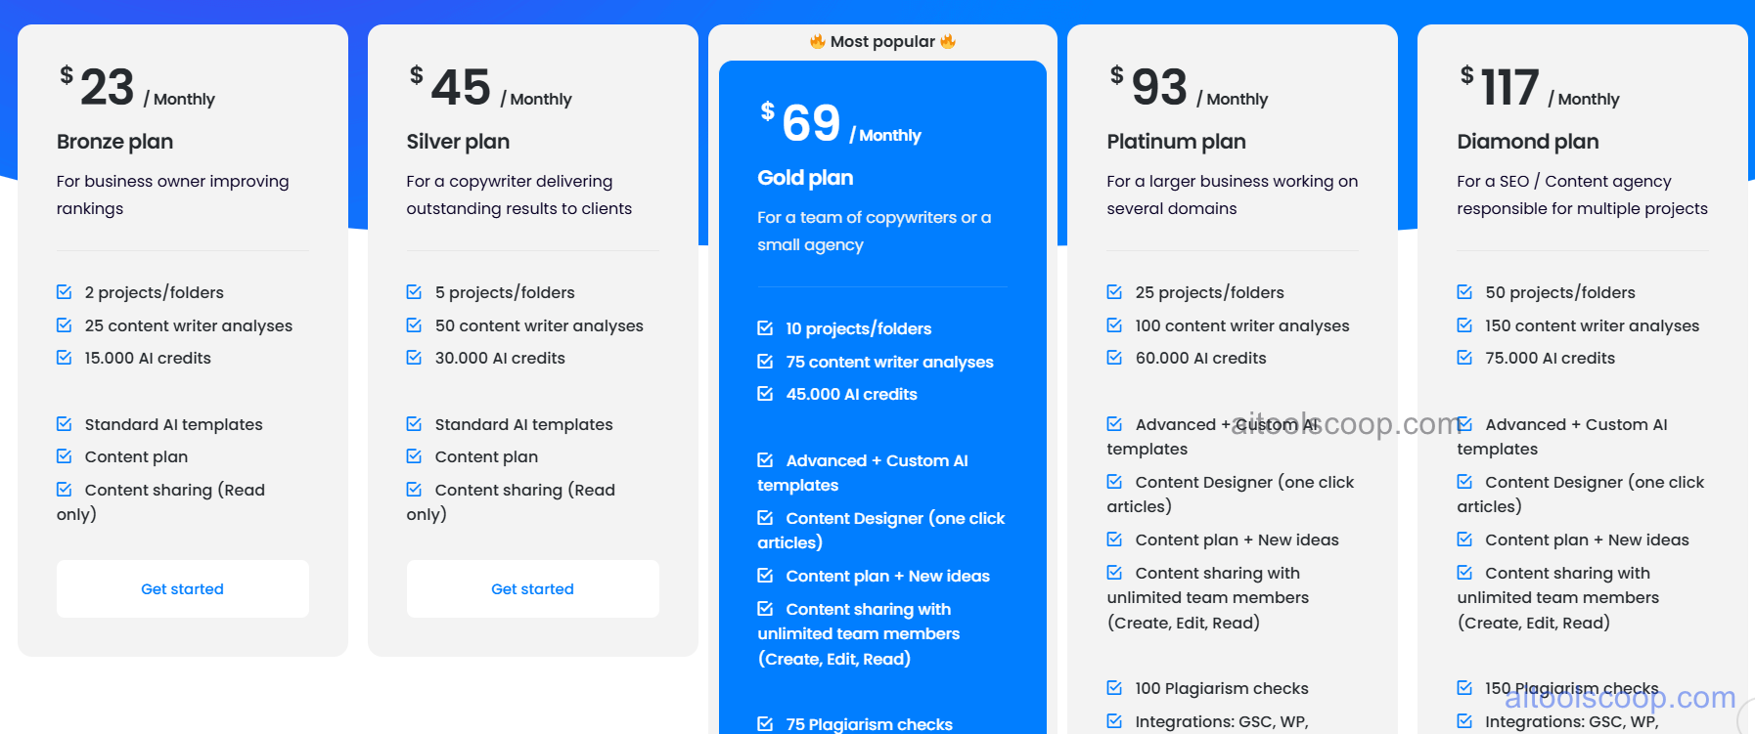Viewport: 1755px width, 734px height.
Task: Click the checkmark beside 2 projects/folders in Bronze
Action: coord(64,291)
